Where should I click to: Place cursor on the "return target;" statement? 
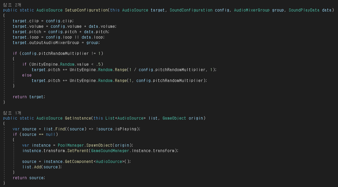click(x=29, y=97)
